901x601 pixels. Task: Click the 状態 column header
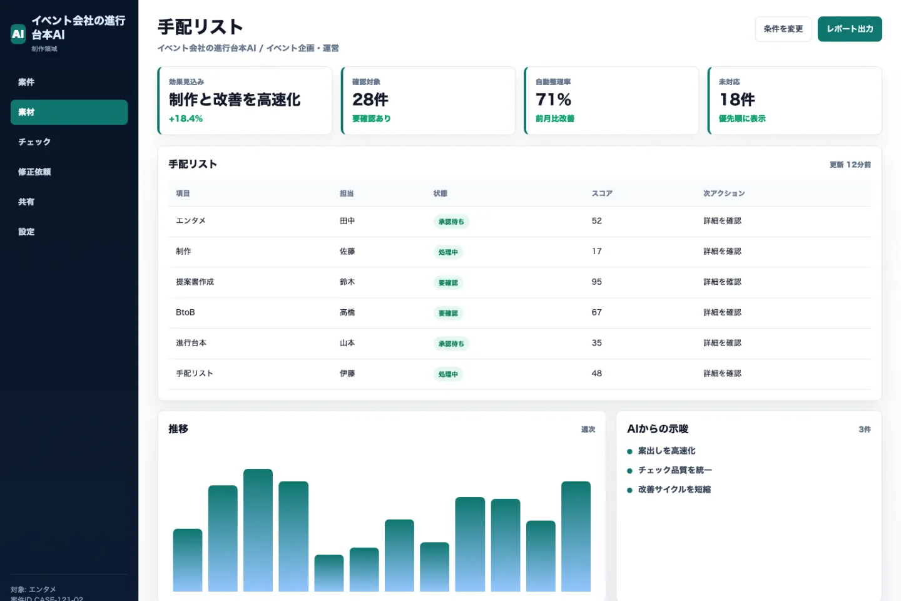click(x=440, y=193)
